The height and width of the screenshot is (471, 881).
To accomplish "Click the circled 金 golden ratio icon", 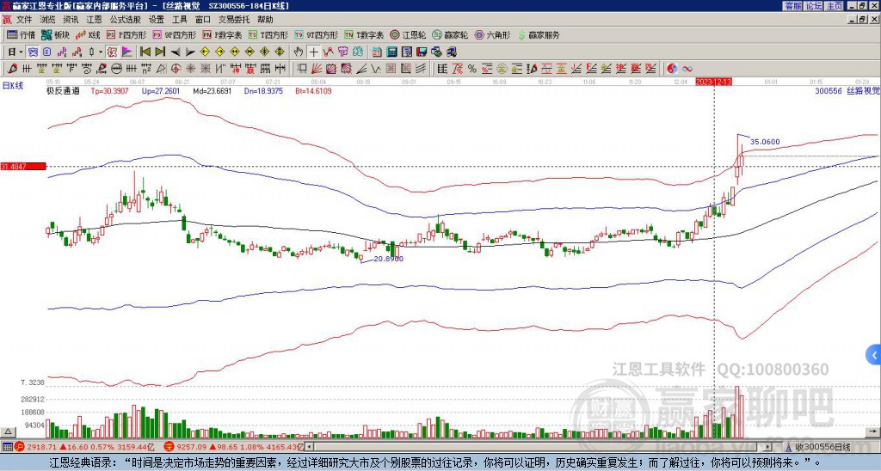I will click(502, 69).
